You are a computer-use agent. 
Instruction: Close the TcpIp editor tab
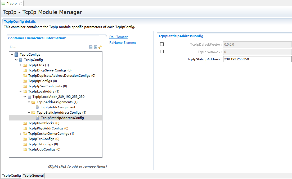[x=20, y=3]
